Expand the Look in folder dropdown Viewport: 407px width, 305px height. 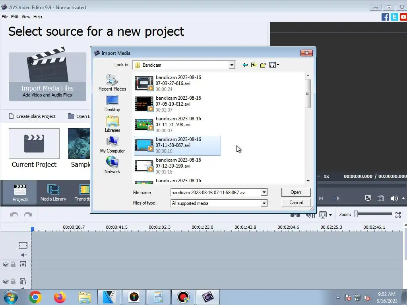232,65
